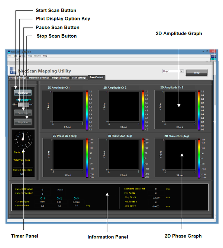Click the scrollbar down arrow at bottom right
The image size is (223, 248).
tap(215, 215)
